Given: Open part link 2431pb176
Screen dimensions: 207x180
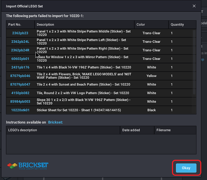Looking at the screenshot, I should [20, 67].
